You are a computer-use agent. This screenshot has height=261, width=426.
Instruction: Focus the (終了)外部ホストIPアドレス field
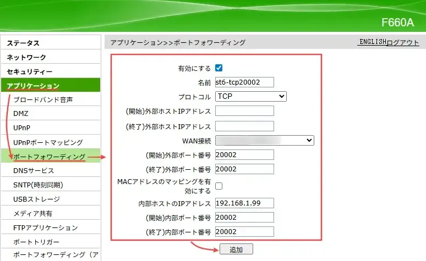(x=244, y=126)
